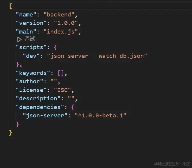This screenshot has width=192, height=168.
Task: Click the version value "1.0.0"
Action: pyautogui.click(x=66, y=23)
